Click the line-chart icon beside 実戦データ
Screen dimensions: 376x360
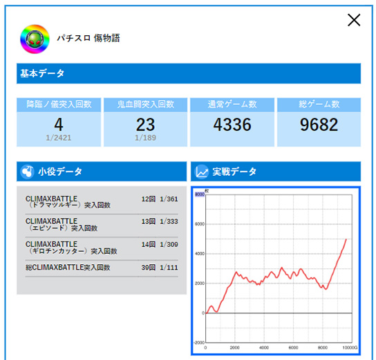201,172
